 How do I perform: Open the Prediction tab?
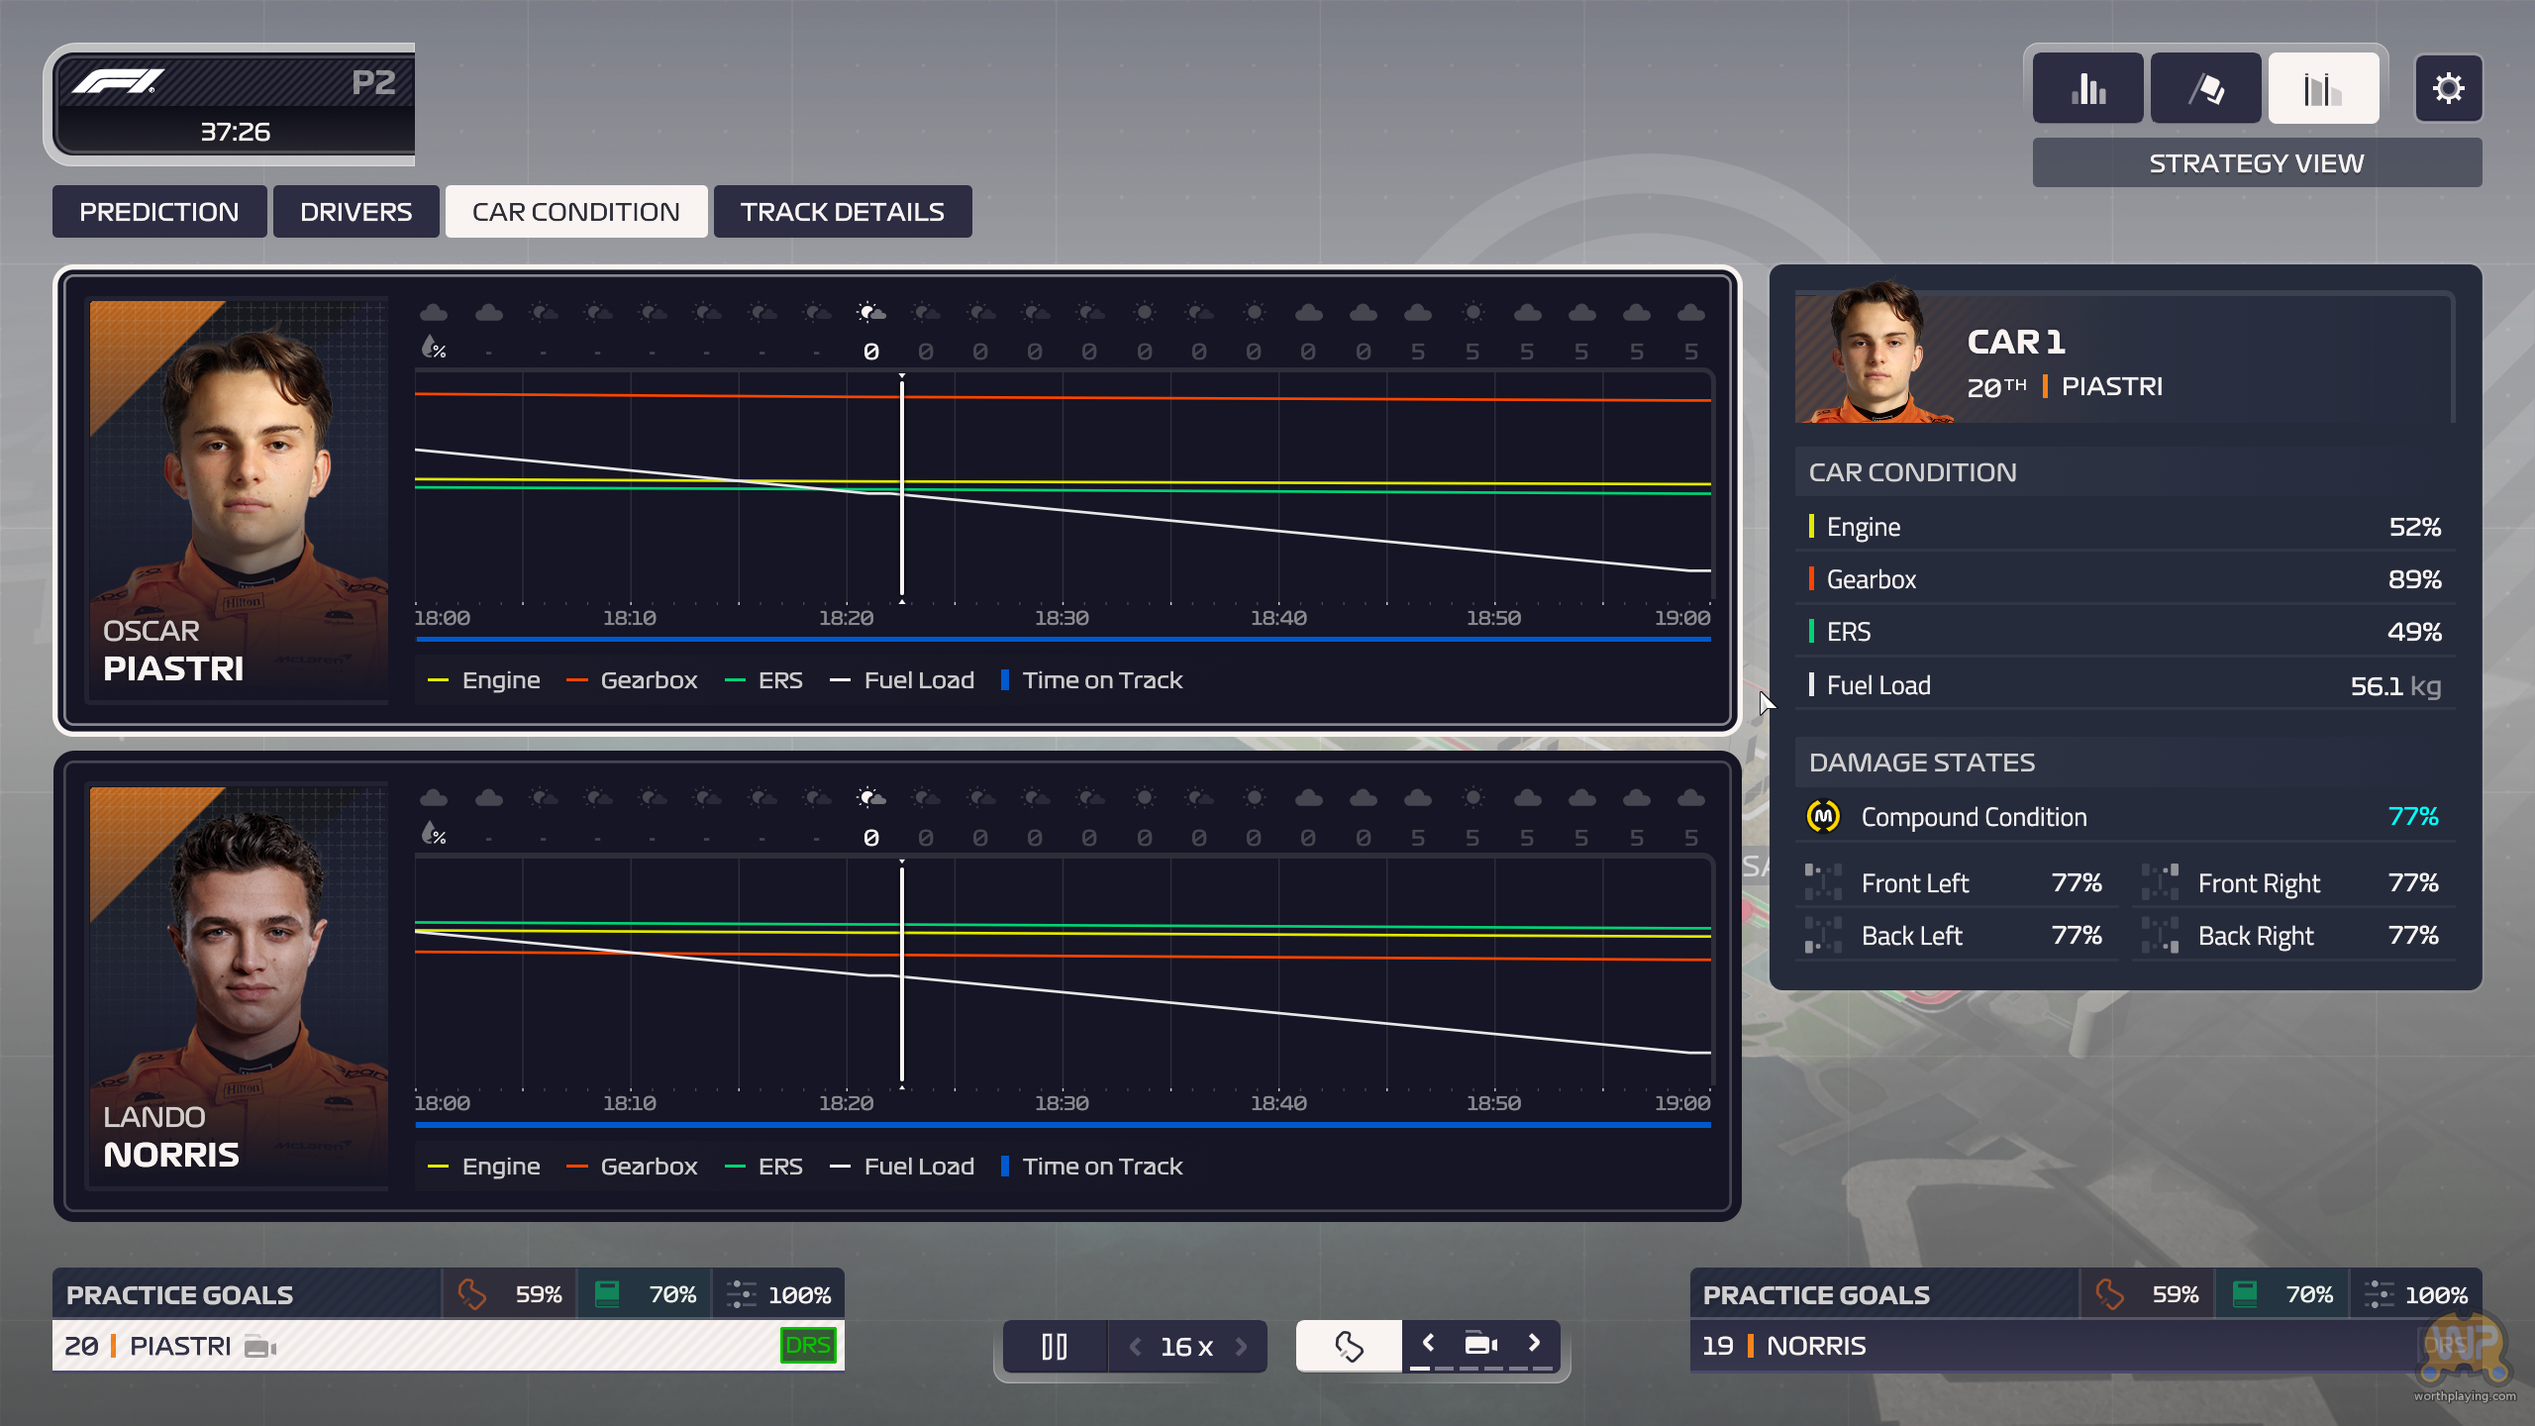coord(158,212)
